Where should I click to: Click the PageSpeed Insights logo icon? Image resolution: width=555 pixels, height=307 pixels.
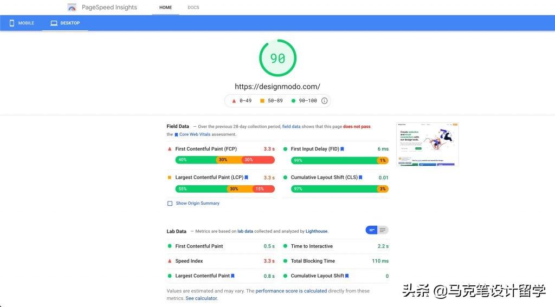tap(72, 7)
